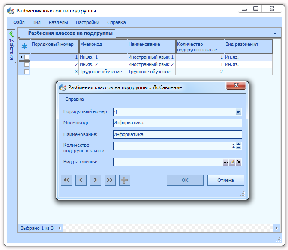Click the Мнемокод input field
288x250 pixels.
177,123
